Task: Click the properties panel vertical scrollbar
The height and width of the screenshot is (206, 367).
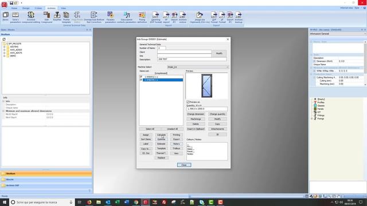Action: pyautogui.click(x=365, y=63)
